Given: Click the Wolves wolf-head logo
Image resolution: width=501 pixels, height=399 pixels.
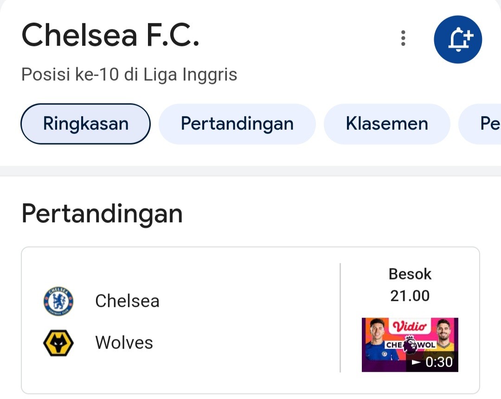Looking at the screenshot, I should [58, 343].
